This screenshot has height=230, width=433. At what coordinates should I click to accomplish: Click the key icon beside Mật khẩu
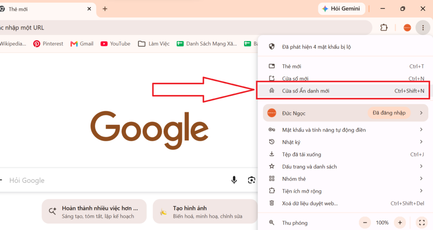[x=272, y=129]
